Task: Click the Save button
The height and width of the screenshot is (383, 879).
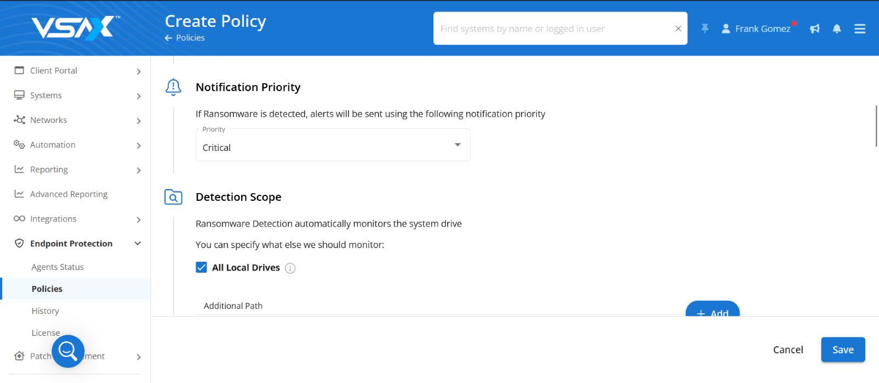Action: pos(843,350)
